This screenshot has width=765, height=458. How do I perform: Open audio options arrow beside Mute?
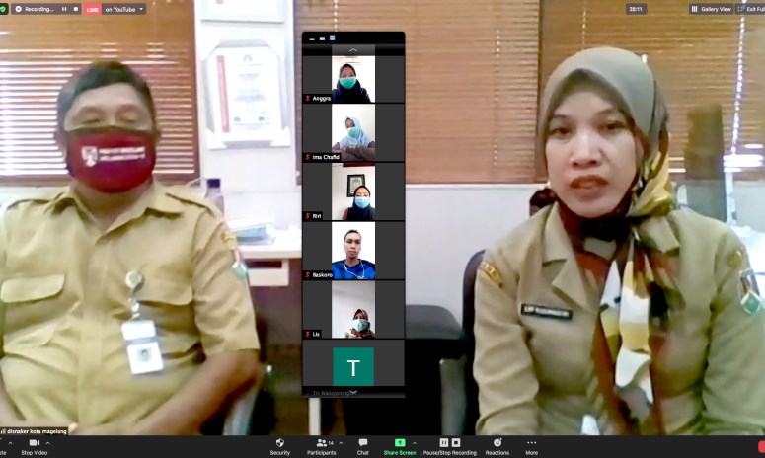pos(10,443)
